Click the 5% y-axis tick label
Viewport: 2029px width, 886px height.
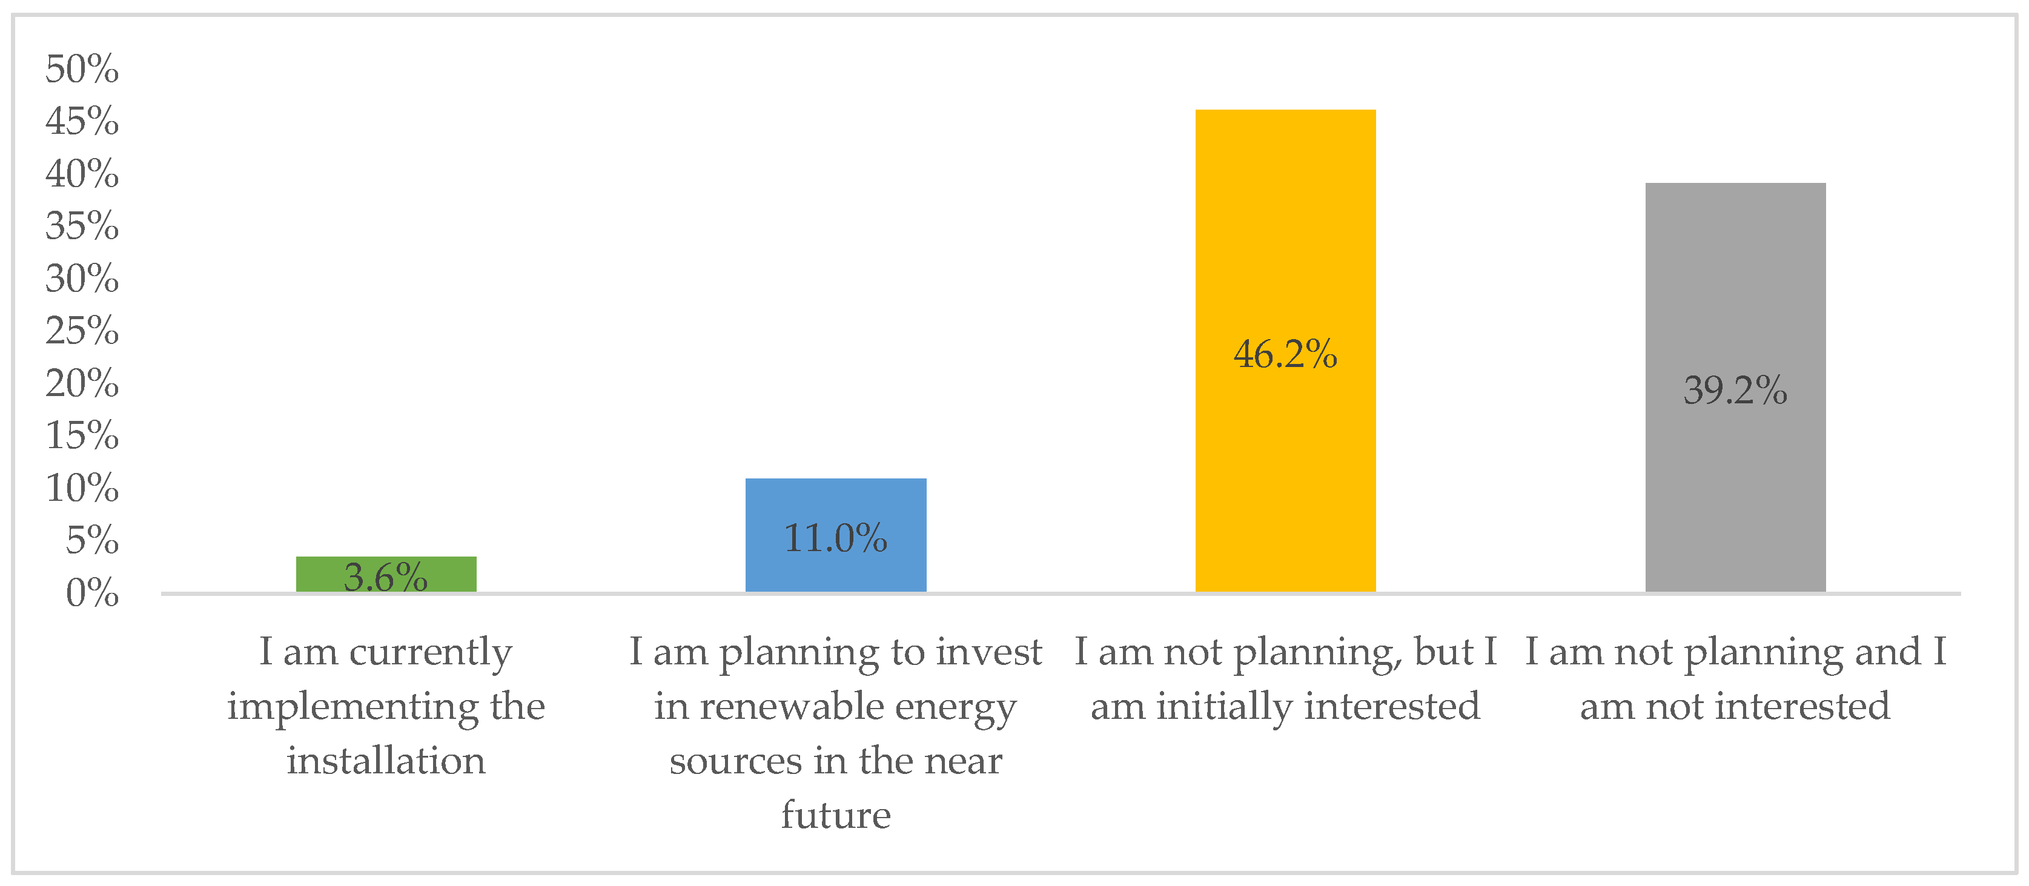pyautogui.click(x=92, y=540)
